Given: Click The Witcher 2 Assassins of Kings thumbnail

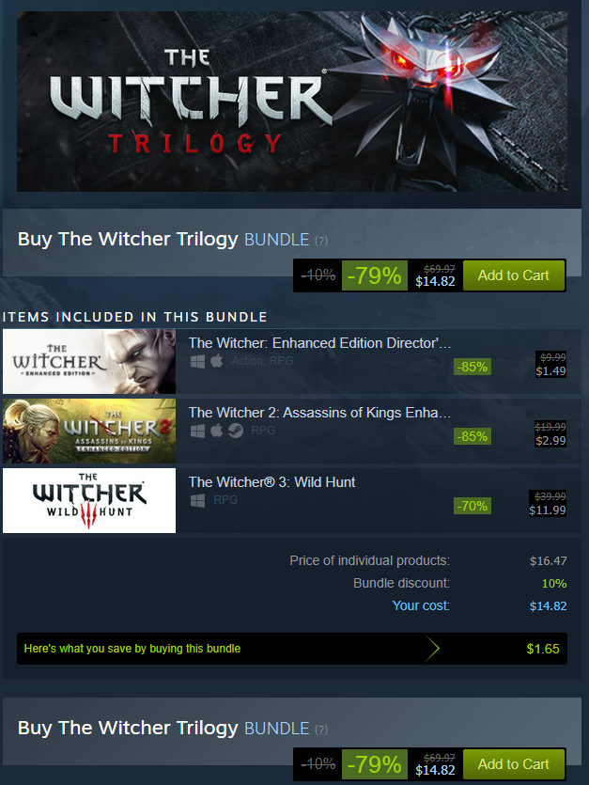Looking at the screenshot, I should click(89, 432).
